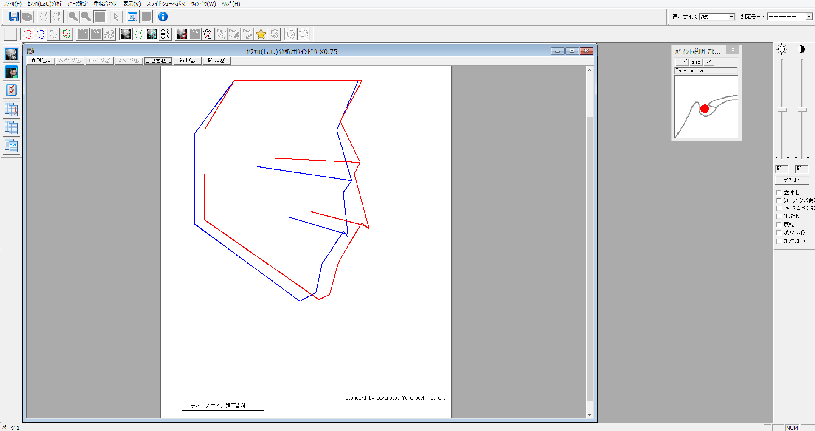Click the blue info circle icon
815x431 pixels.
pos(163,17)
